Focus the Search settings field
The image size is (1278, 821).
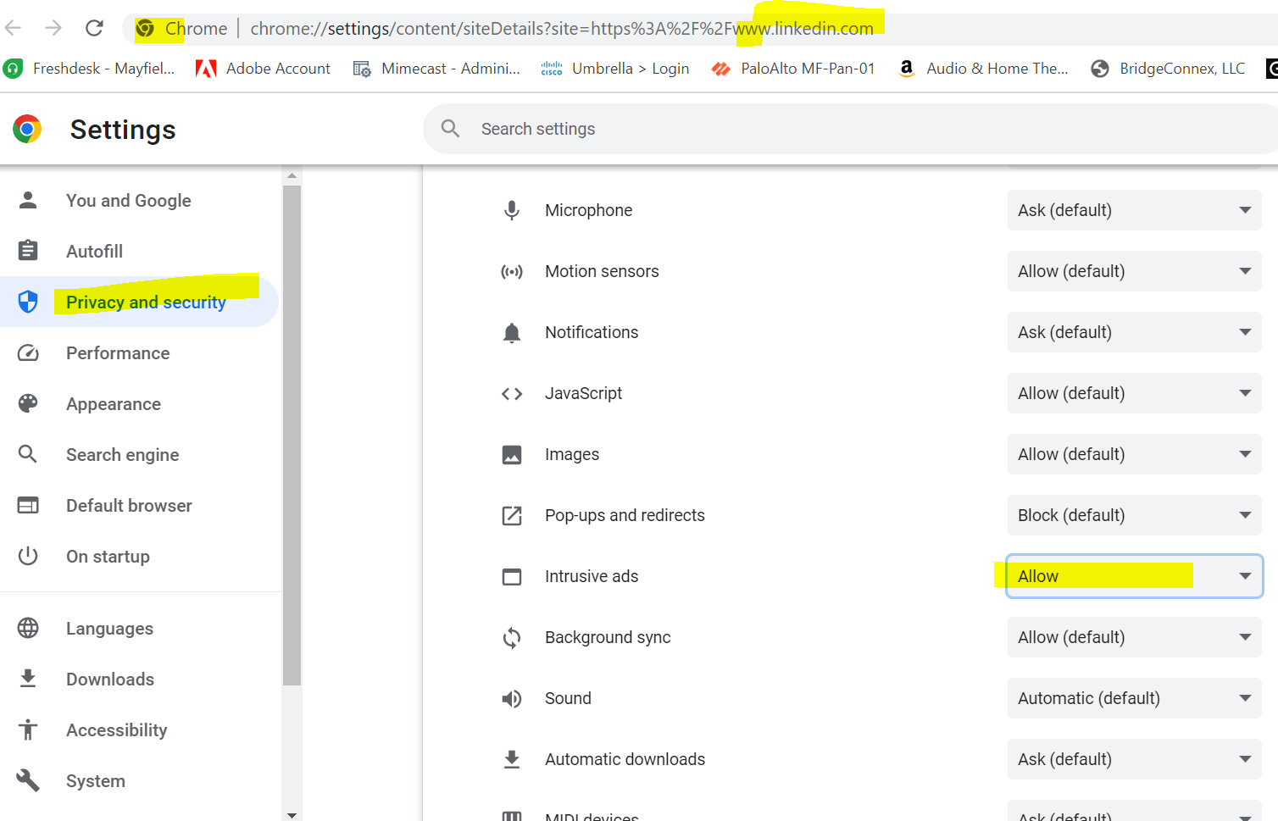pyautogui.click(x=850, y=129)
